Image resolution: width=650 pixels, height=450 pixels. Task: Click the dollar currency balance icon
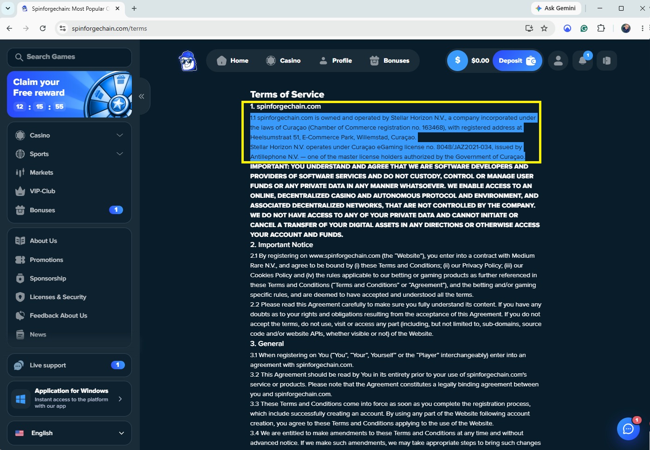pyautogui.click(x=457, y=61)
